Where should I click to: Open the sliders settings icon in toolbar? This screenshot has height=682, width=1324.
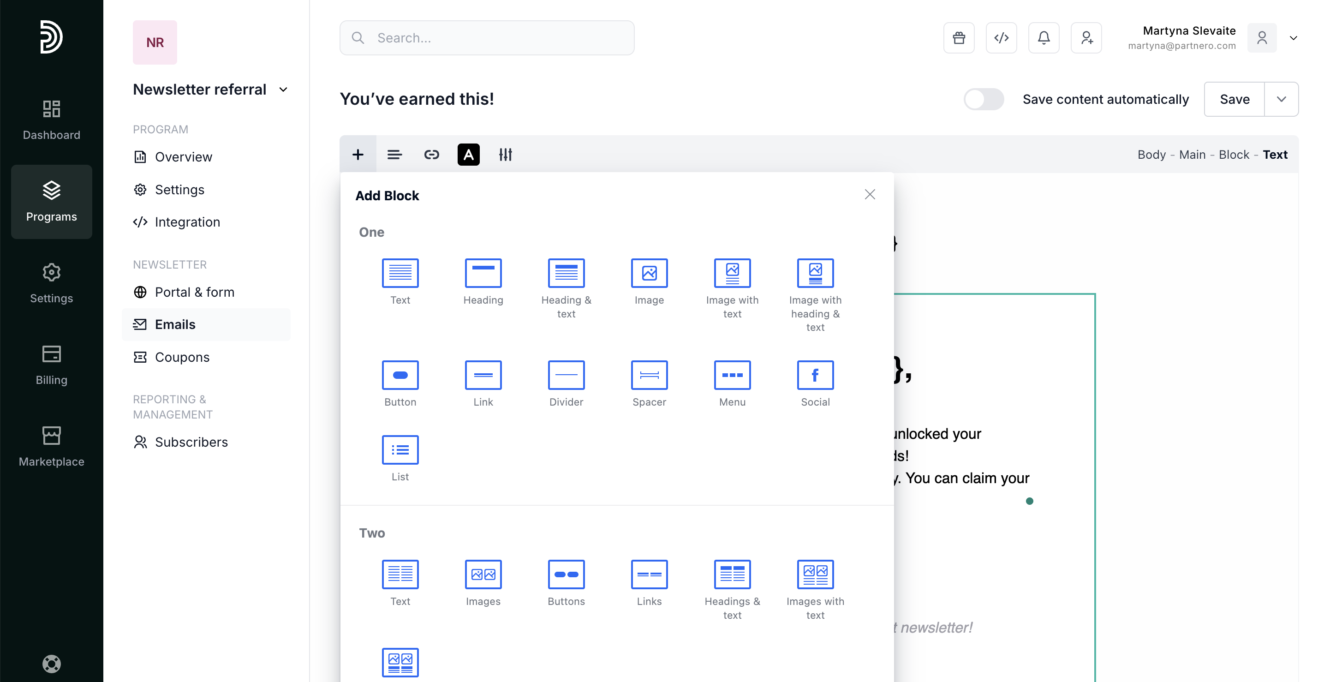(x=505, y=154)
